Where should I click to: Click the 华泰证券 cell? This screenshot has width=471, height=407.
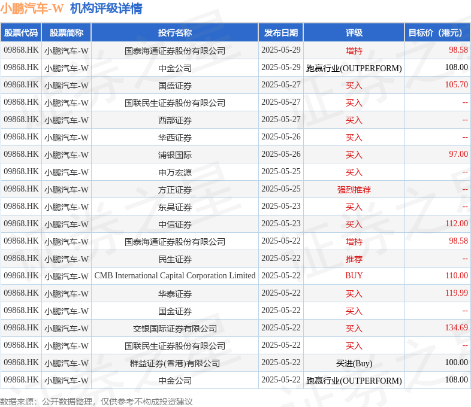[x=175, y=294]
